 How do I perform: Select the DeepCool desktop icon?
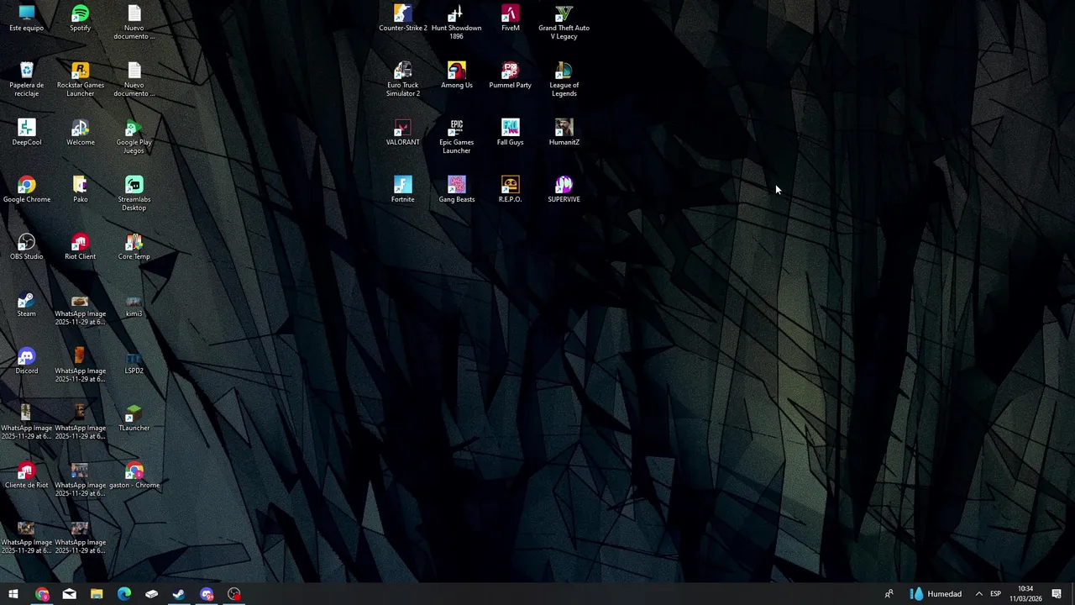27,133
